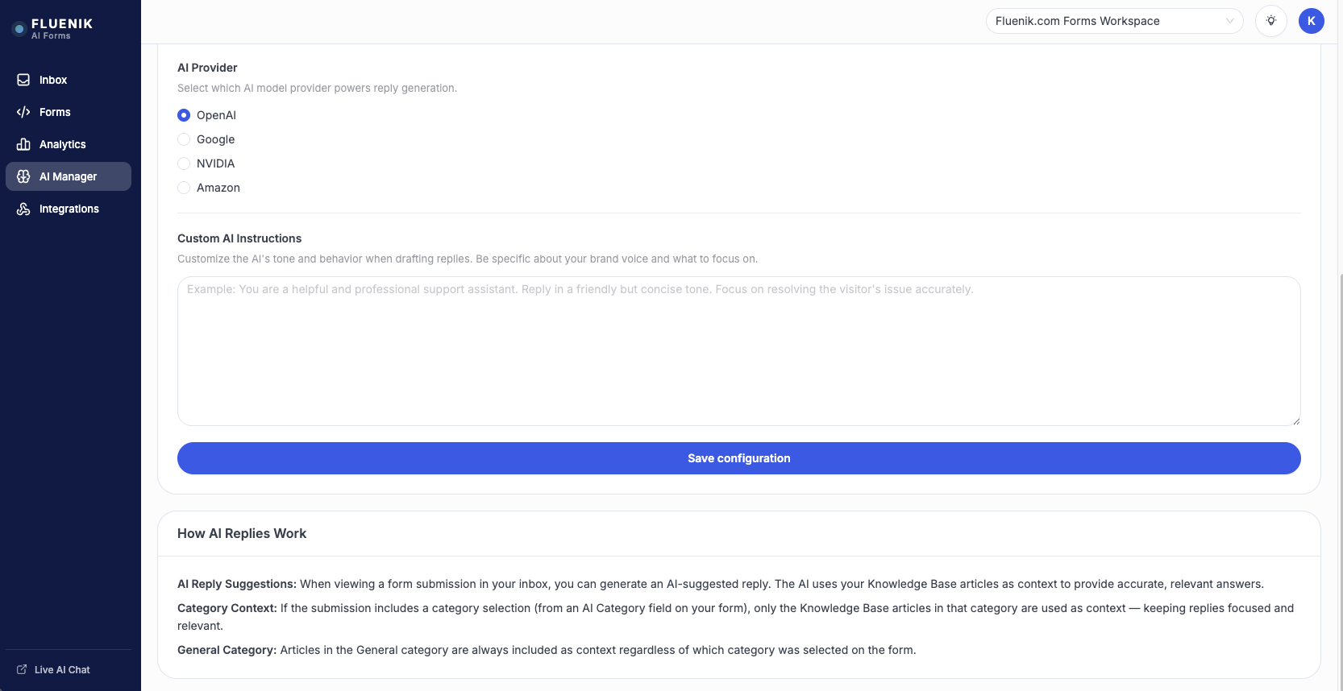Screen dimensions: 1343x691
Task: Expand the workspace selector chevron
Action: click(x=1229, y=21)
